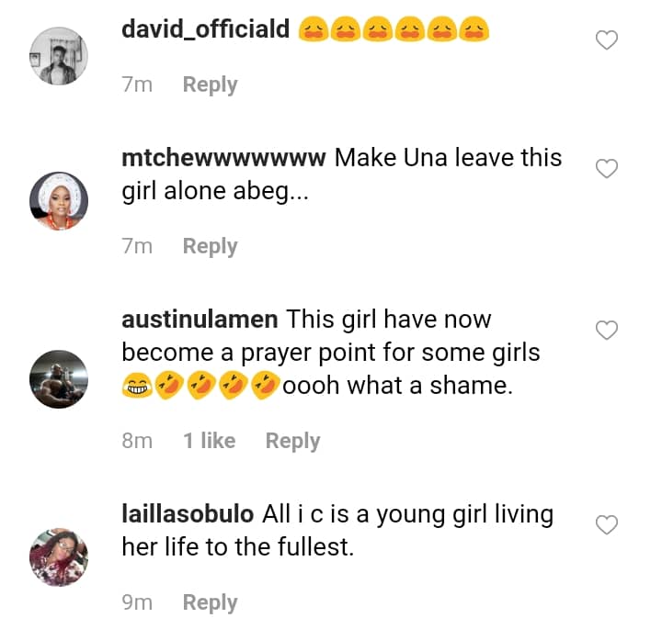This screenshot has height=618, width=662.
Task: Reply to mtchewwwwwww's comment
Action: coord(210,246)
